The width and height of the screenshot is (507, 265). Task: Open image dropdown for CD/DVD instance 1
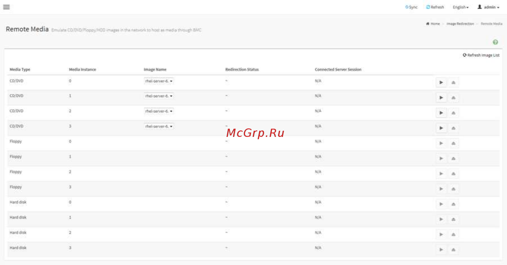pyautogui.click(x=159, y=96)
